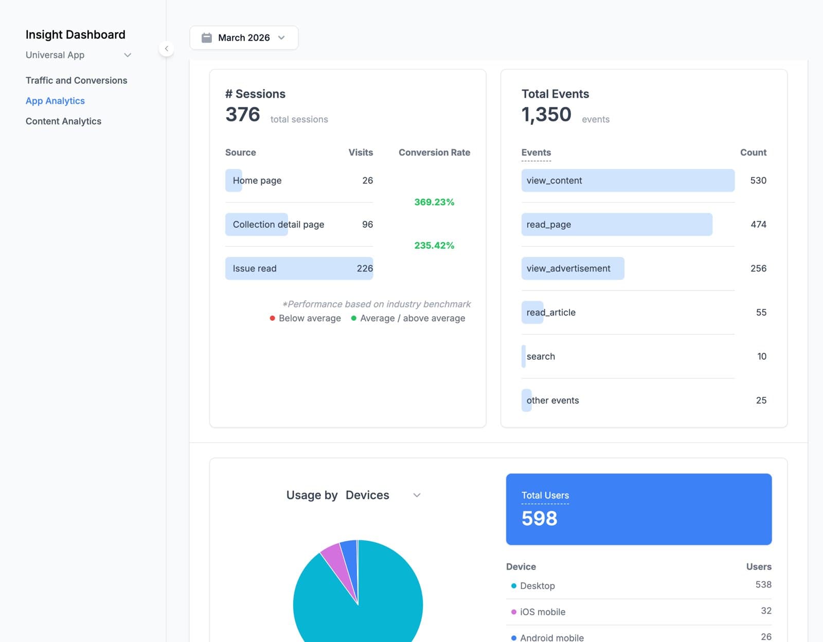Click the 474 count for read_page

pyautogui.click(x=758, y=225)
